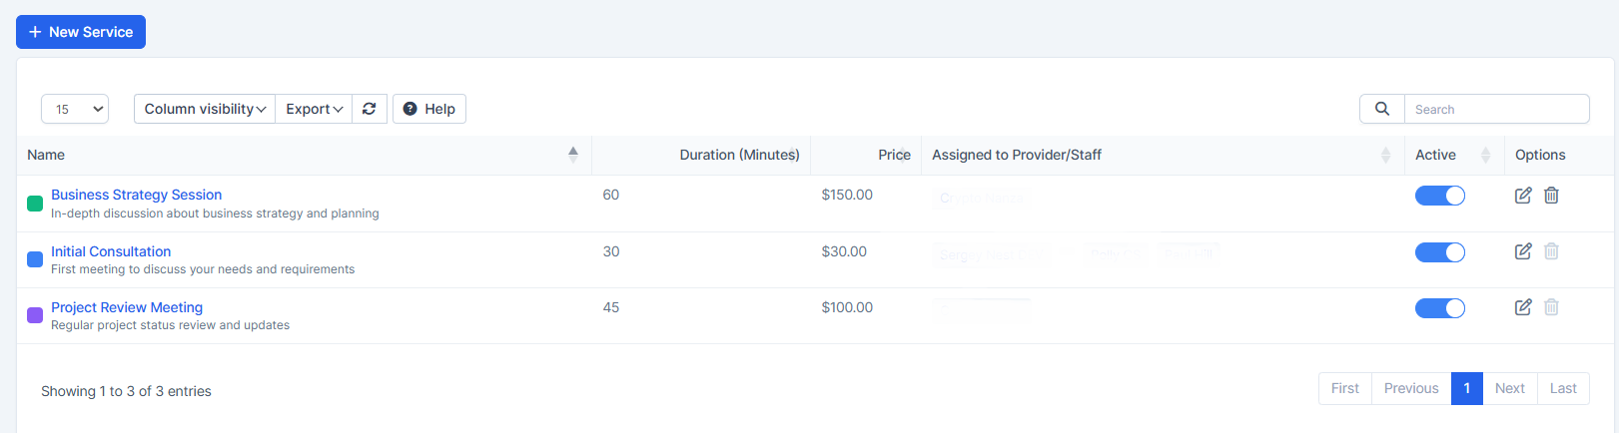1619x433 pixels.
Task: Disable Business Strategy Session active toggle
Action: pyautogui.click(x=1439, y=196)
